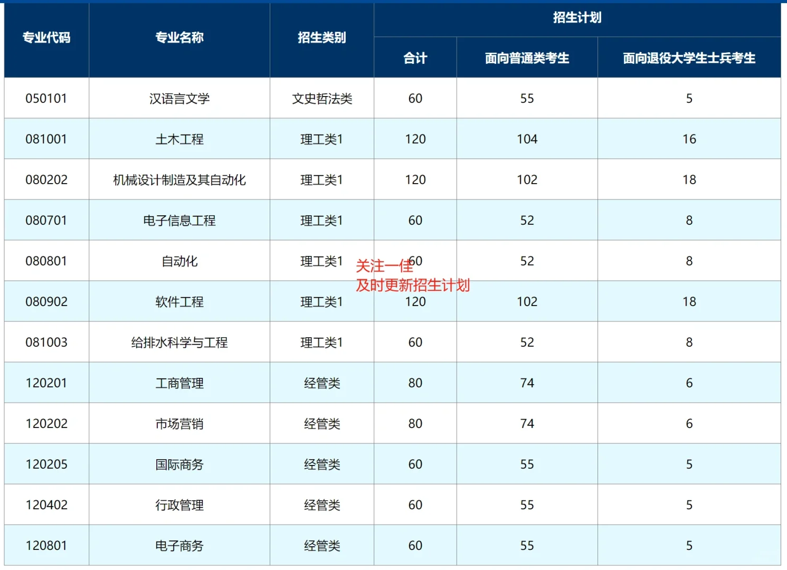Click value 104 in 土木工程 row

pyautogui.click(x=527, y=139)
